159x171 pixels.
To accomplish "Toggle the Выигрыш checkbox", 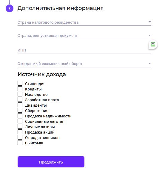I will tap(20, 143).
